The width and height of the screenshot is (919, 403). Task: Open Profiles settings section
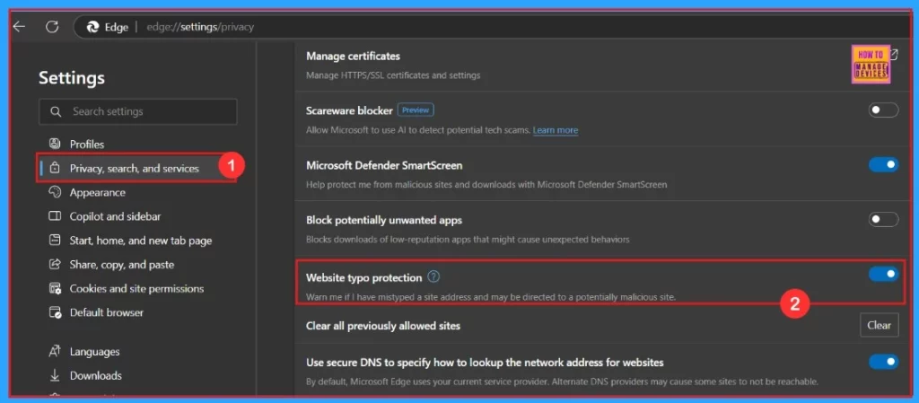pos(87,145)
